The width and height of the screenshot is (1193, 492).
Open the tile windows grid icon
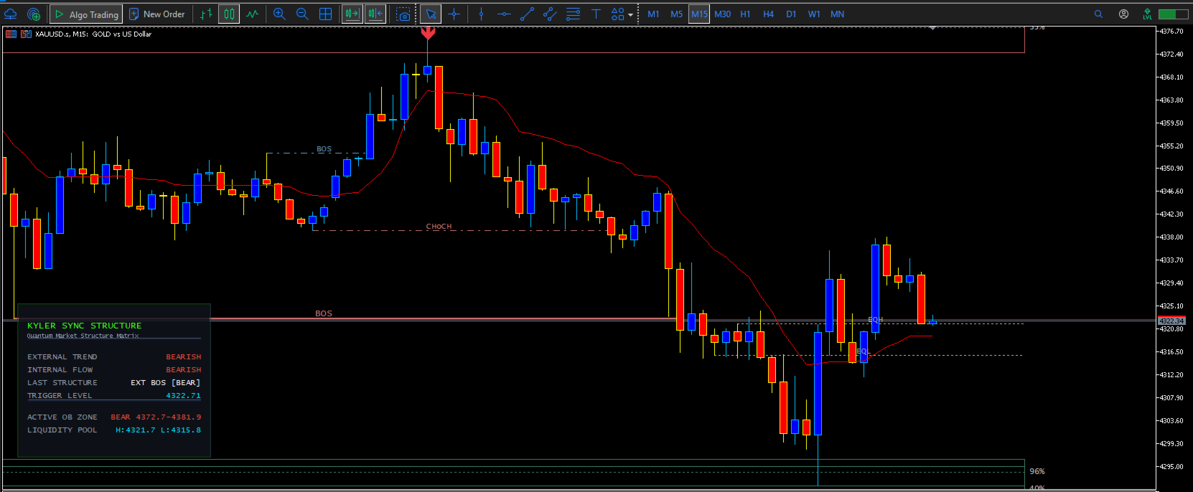[x=325, y=14]
